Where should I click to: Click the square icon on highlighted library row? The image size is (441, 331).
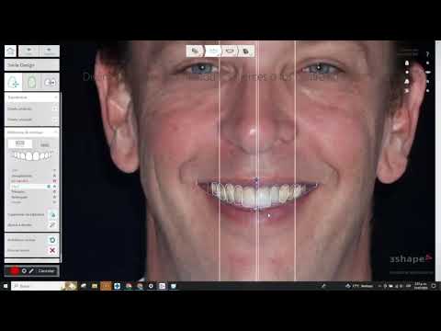pos(49,187)
